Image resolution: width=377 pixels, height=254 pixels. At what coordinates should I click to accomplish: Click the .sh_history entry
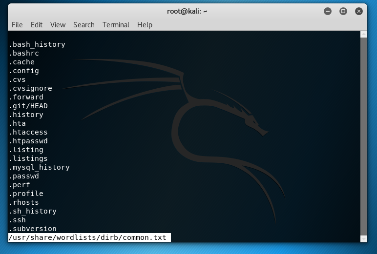pyautogui.click(x=33, y=211)
